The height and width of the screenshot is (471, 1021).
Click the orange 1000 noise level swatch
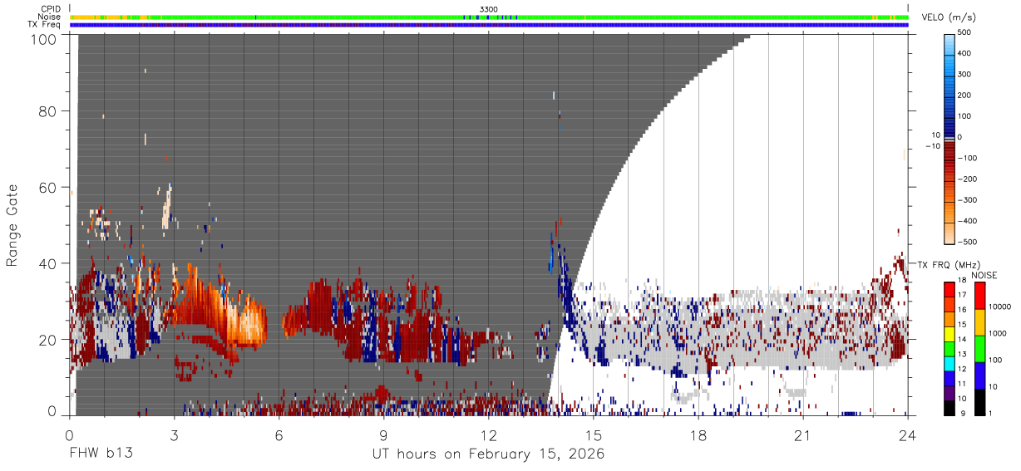tap(979, 322)
